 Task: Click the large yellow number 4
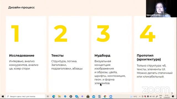147,34
